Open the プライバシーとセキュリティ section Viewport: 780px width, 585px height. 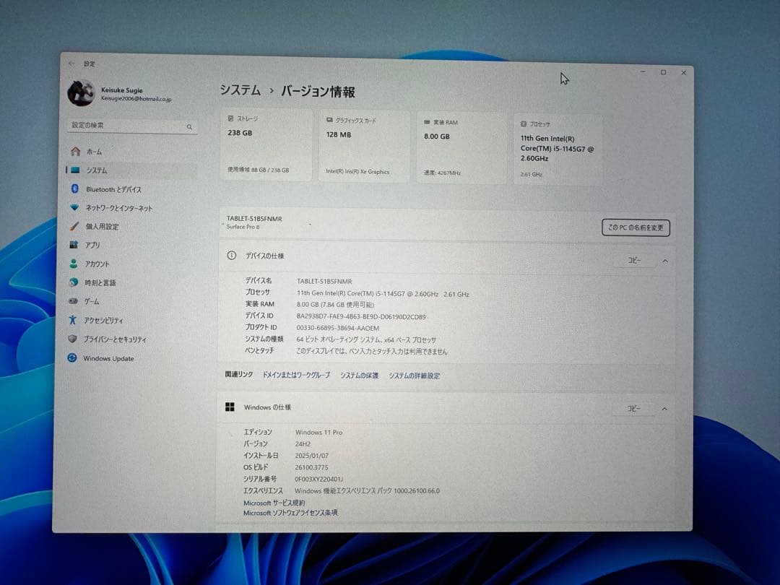click(x=116, y=339)
